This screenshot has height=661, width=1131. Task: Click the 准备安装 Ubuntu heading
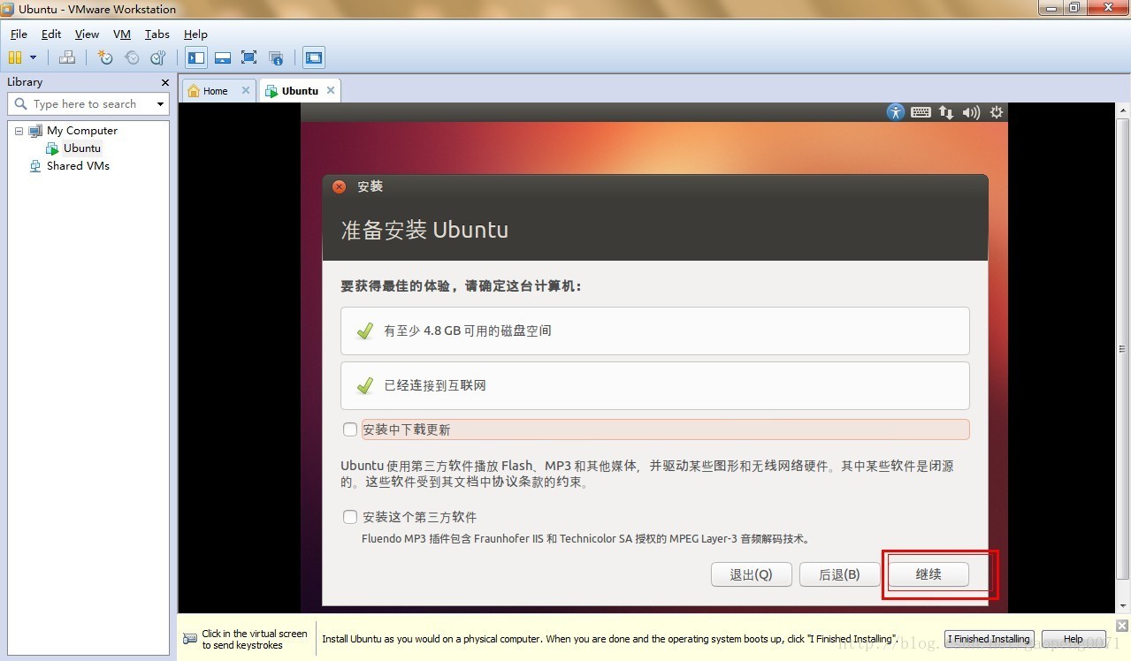424,230
